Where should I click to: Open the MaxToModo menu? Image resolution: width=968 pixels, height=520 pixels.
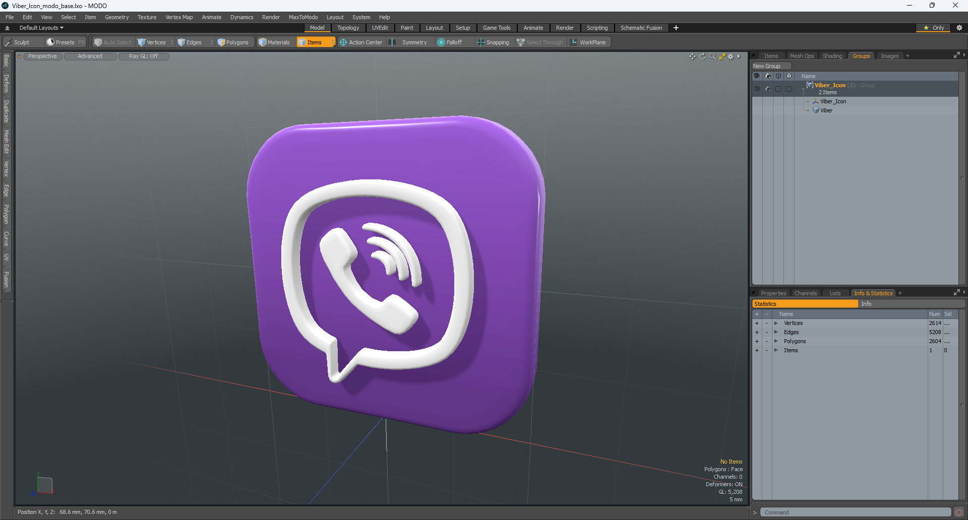click(303, 17)
